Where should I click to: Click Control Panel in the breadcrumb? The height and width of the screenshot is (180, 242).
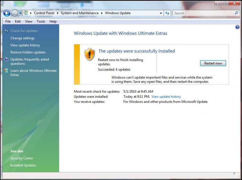point(44,13)
